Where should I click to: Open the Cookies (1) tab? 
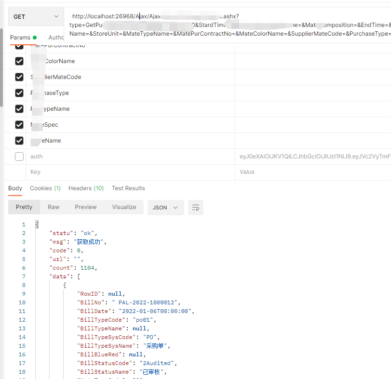click(45, 188)
